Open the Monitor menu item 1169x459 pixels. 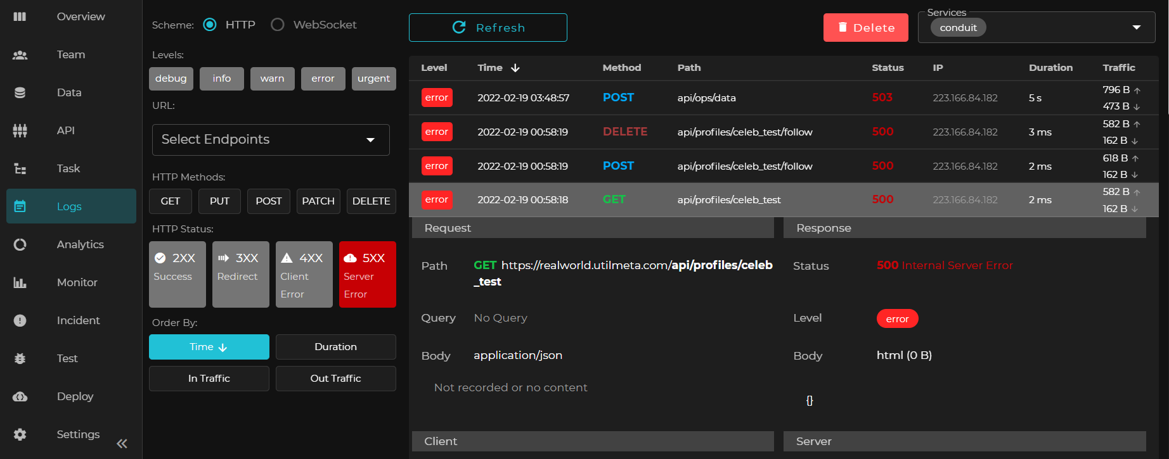pyautogui.click(x=71, y=282)
